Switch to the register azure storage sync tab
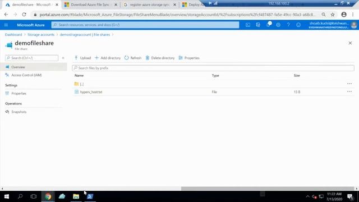This screenshot has height=202, width=359. click(x=150, y=4)
